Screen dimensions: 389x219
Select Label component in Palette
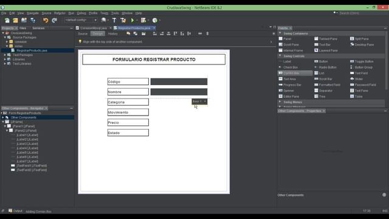(x=285, y=61)
